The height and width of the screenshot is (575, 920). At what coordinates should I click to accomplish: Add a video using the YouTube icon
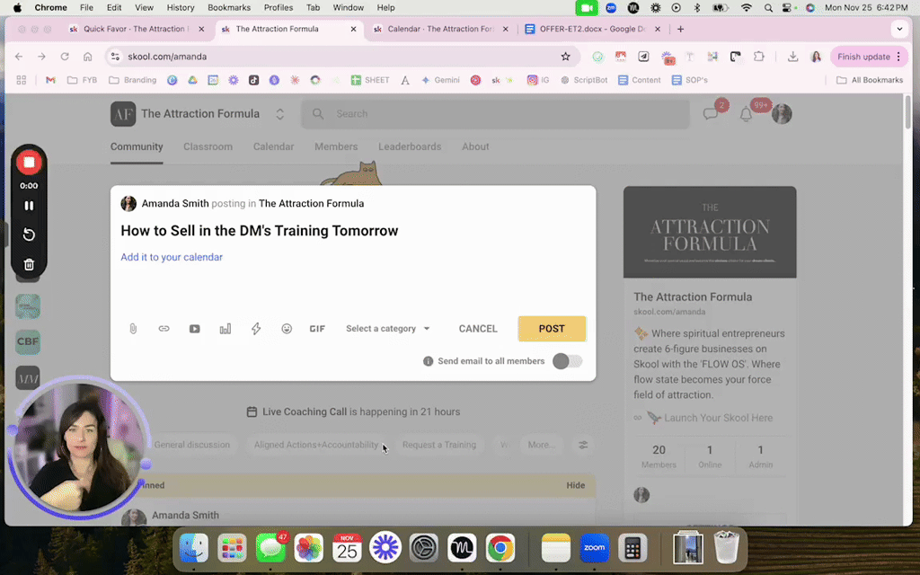click(x=194, y=329)
